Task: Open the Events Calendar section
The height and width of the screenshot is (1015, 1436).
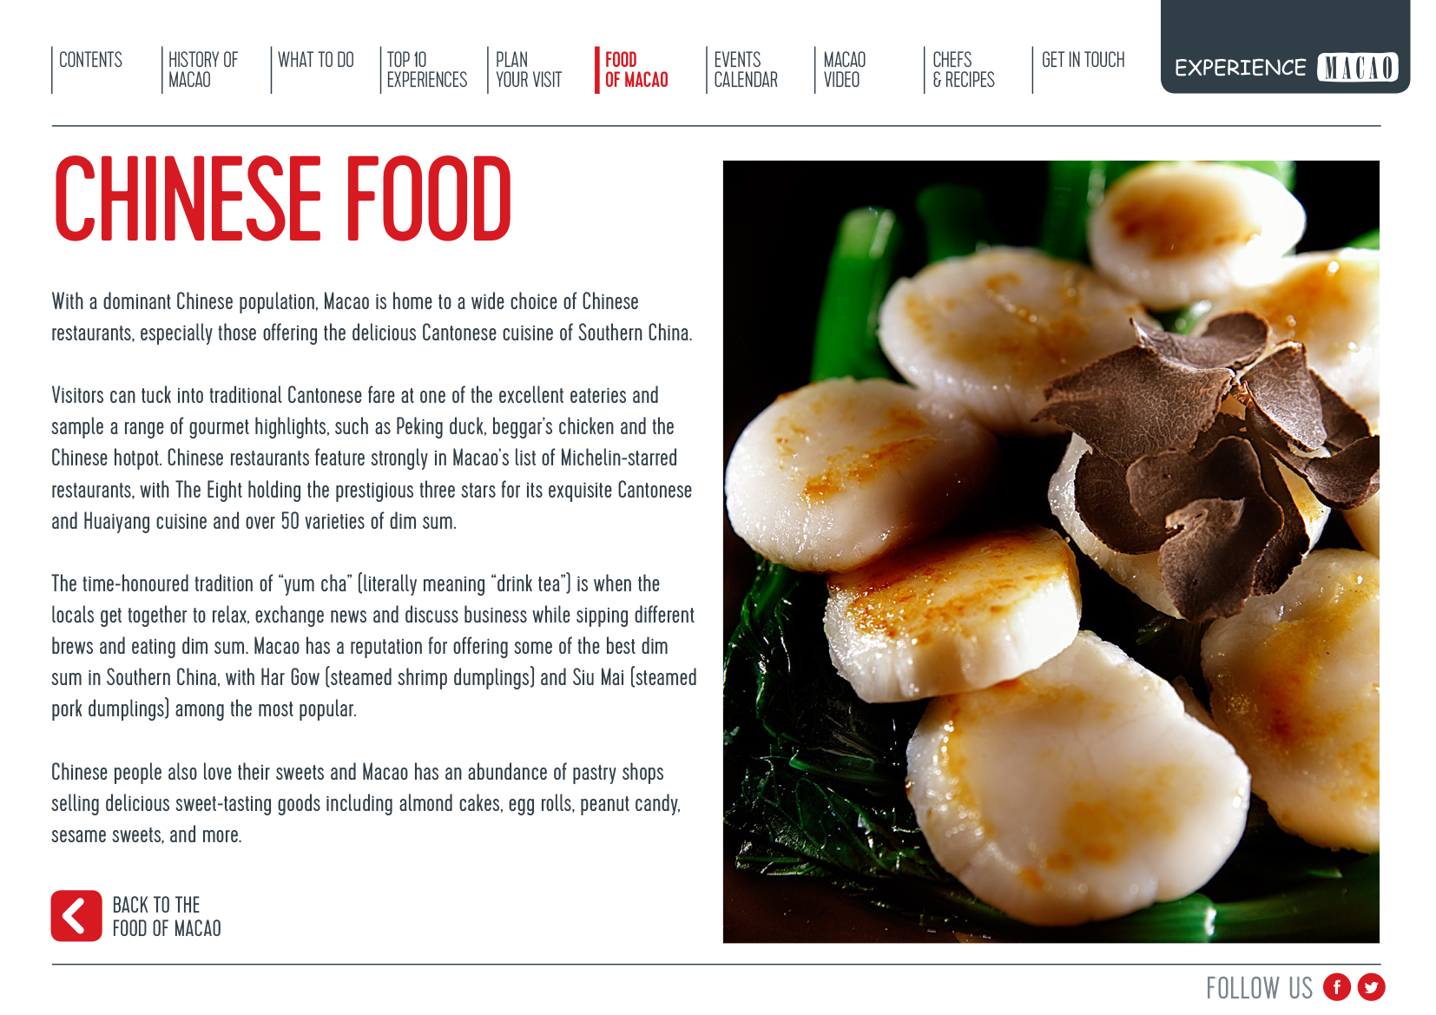Action: point(746,69)
